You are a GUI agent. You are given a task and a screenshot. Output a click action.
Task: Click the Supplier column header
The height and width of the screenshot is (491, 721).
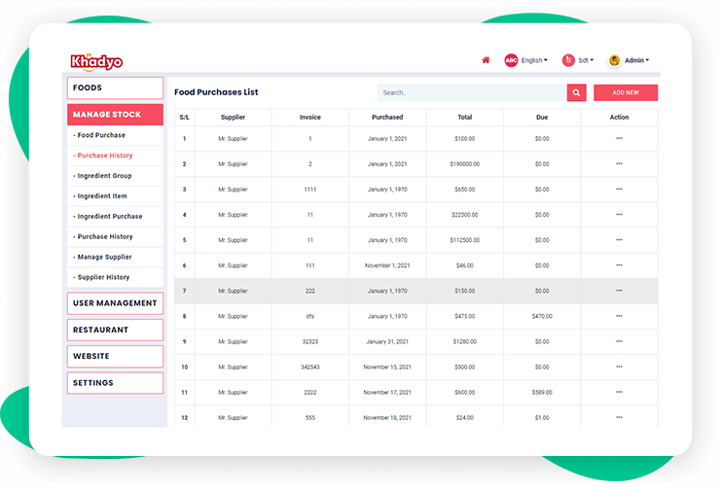233,117
